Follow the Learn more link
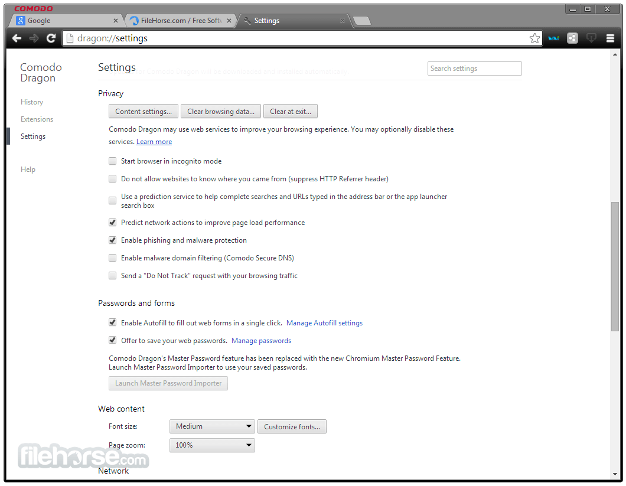This screenshot has height=486, width=626. [x=154, y=142]
